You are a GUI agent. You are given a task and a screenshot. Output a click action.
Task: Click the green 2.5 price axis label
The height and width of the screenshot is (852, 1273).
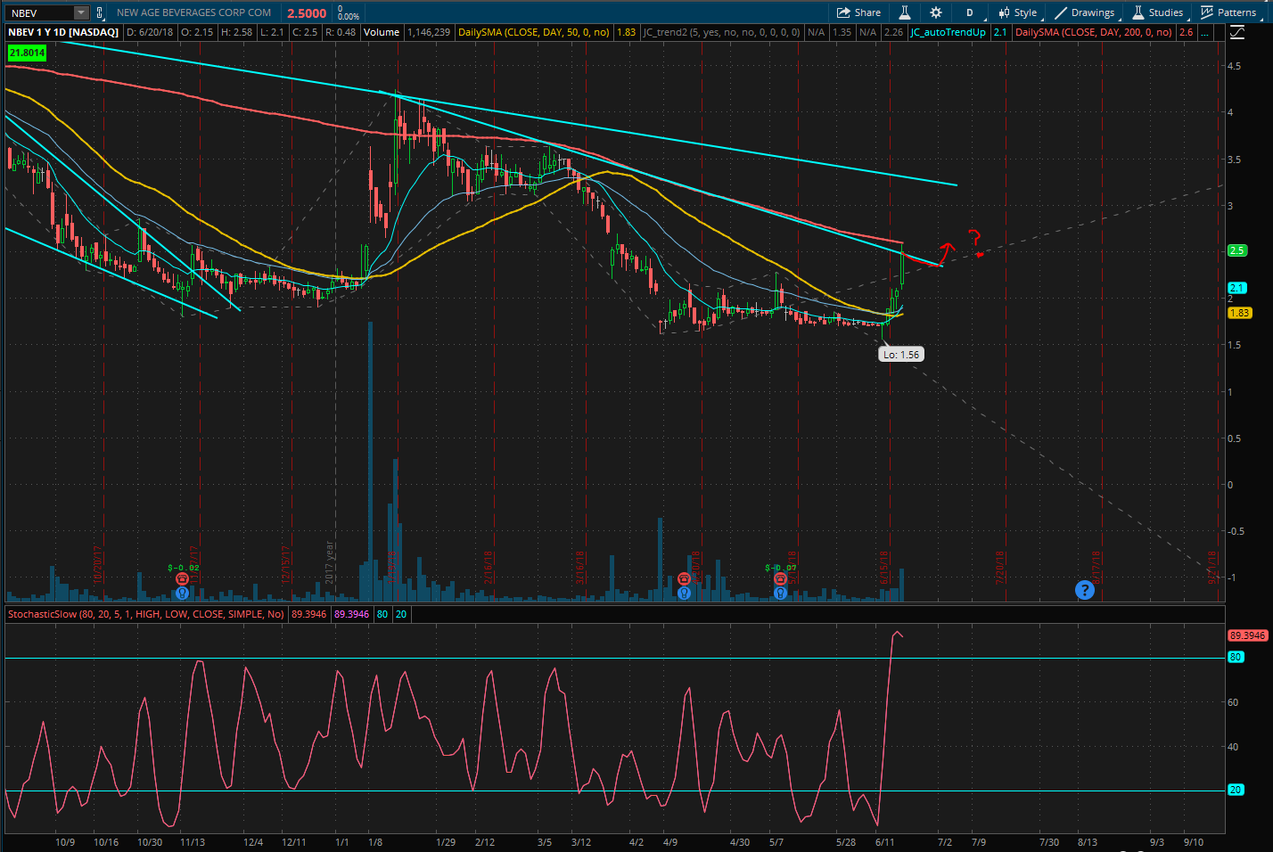click(1237, 250)
